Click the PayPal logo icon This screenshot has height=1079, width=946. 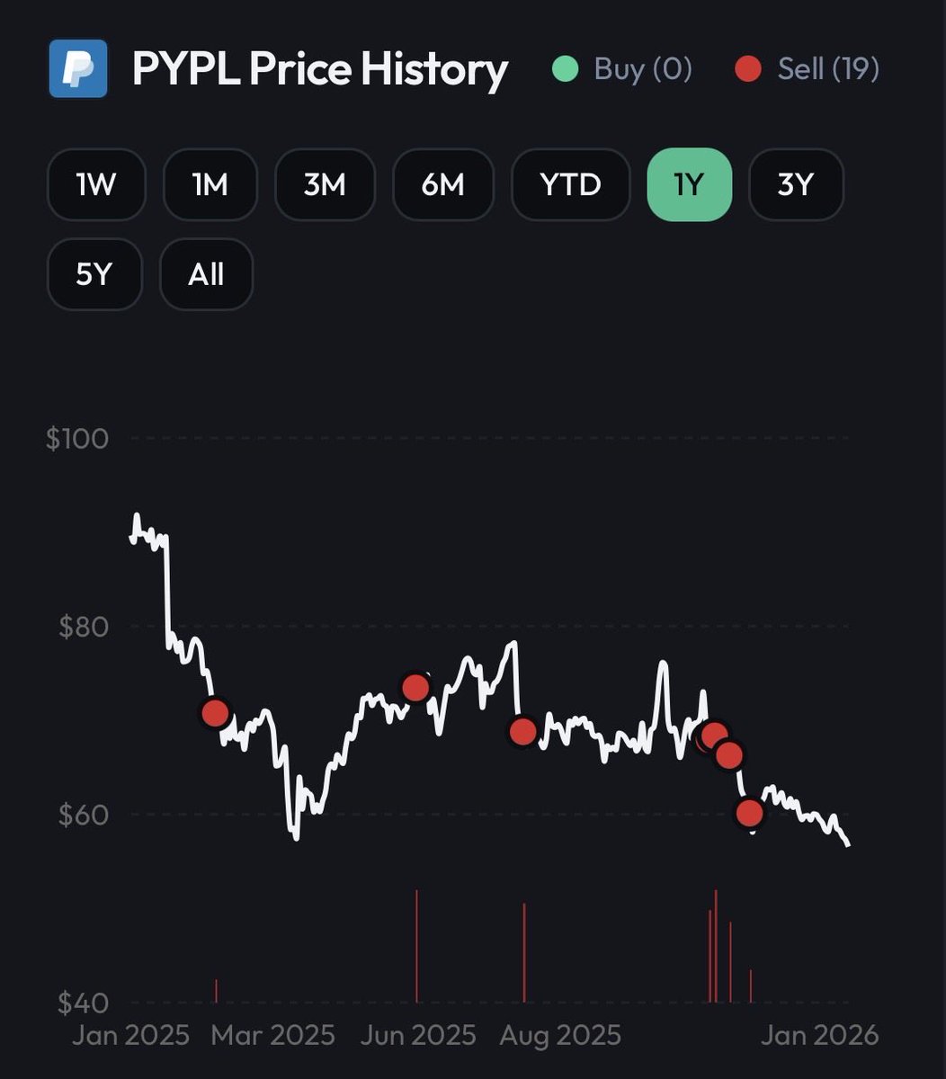pyautogui.click(x=78, y=67)
